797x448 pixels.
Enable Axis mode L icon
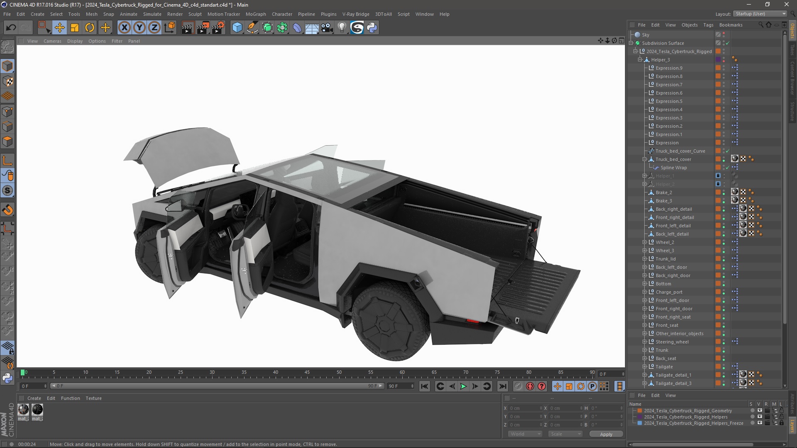tap(7, 161)
